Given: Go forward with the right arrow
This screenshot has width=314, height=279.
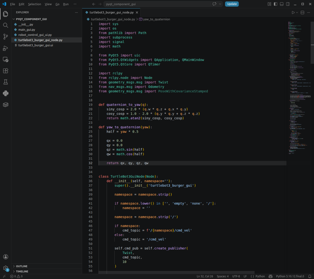Looking at the screenshot, I should pos(100,4).
